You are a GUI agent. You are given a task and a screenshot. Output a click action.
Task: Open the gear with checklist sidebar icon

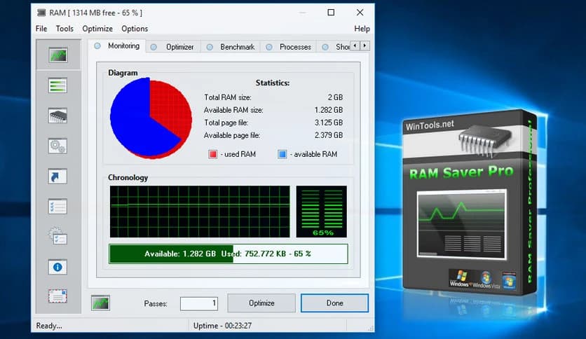coord(58,236)
